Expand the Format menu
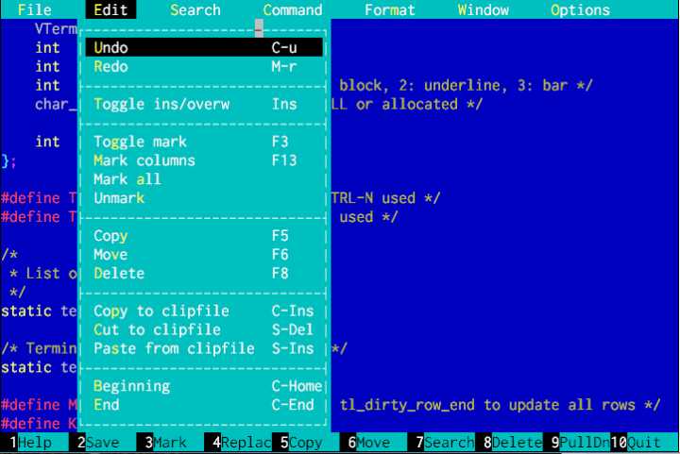Screen dimensions: 680x454 [389, 10]
